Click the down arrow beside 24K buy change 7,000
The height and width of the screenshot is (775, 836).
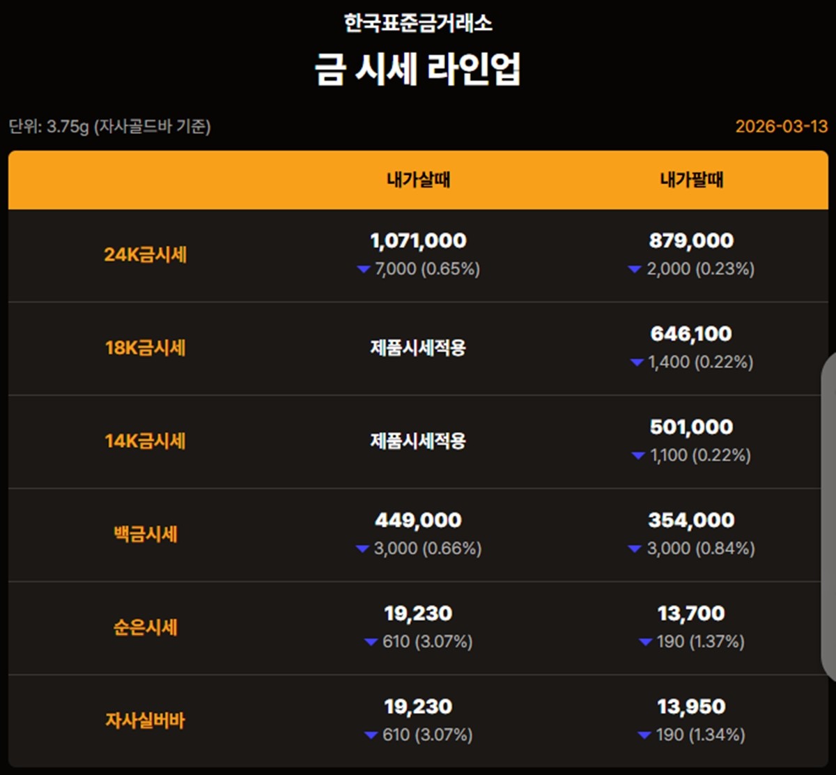363,270
